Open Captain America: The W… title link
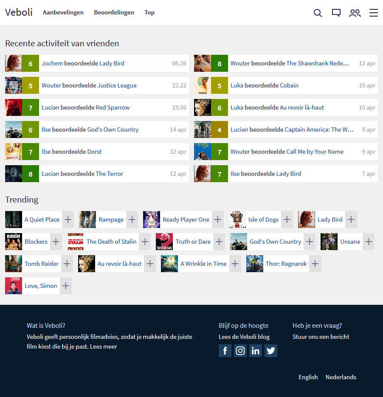 319,130
